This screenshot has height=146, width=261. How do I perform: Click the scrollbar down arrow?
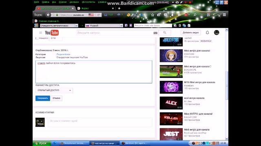point(227,139)
